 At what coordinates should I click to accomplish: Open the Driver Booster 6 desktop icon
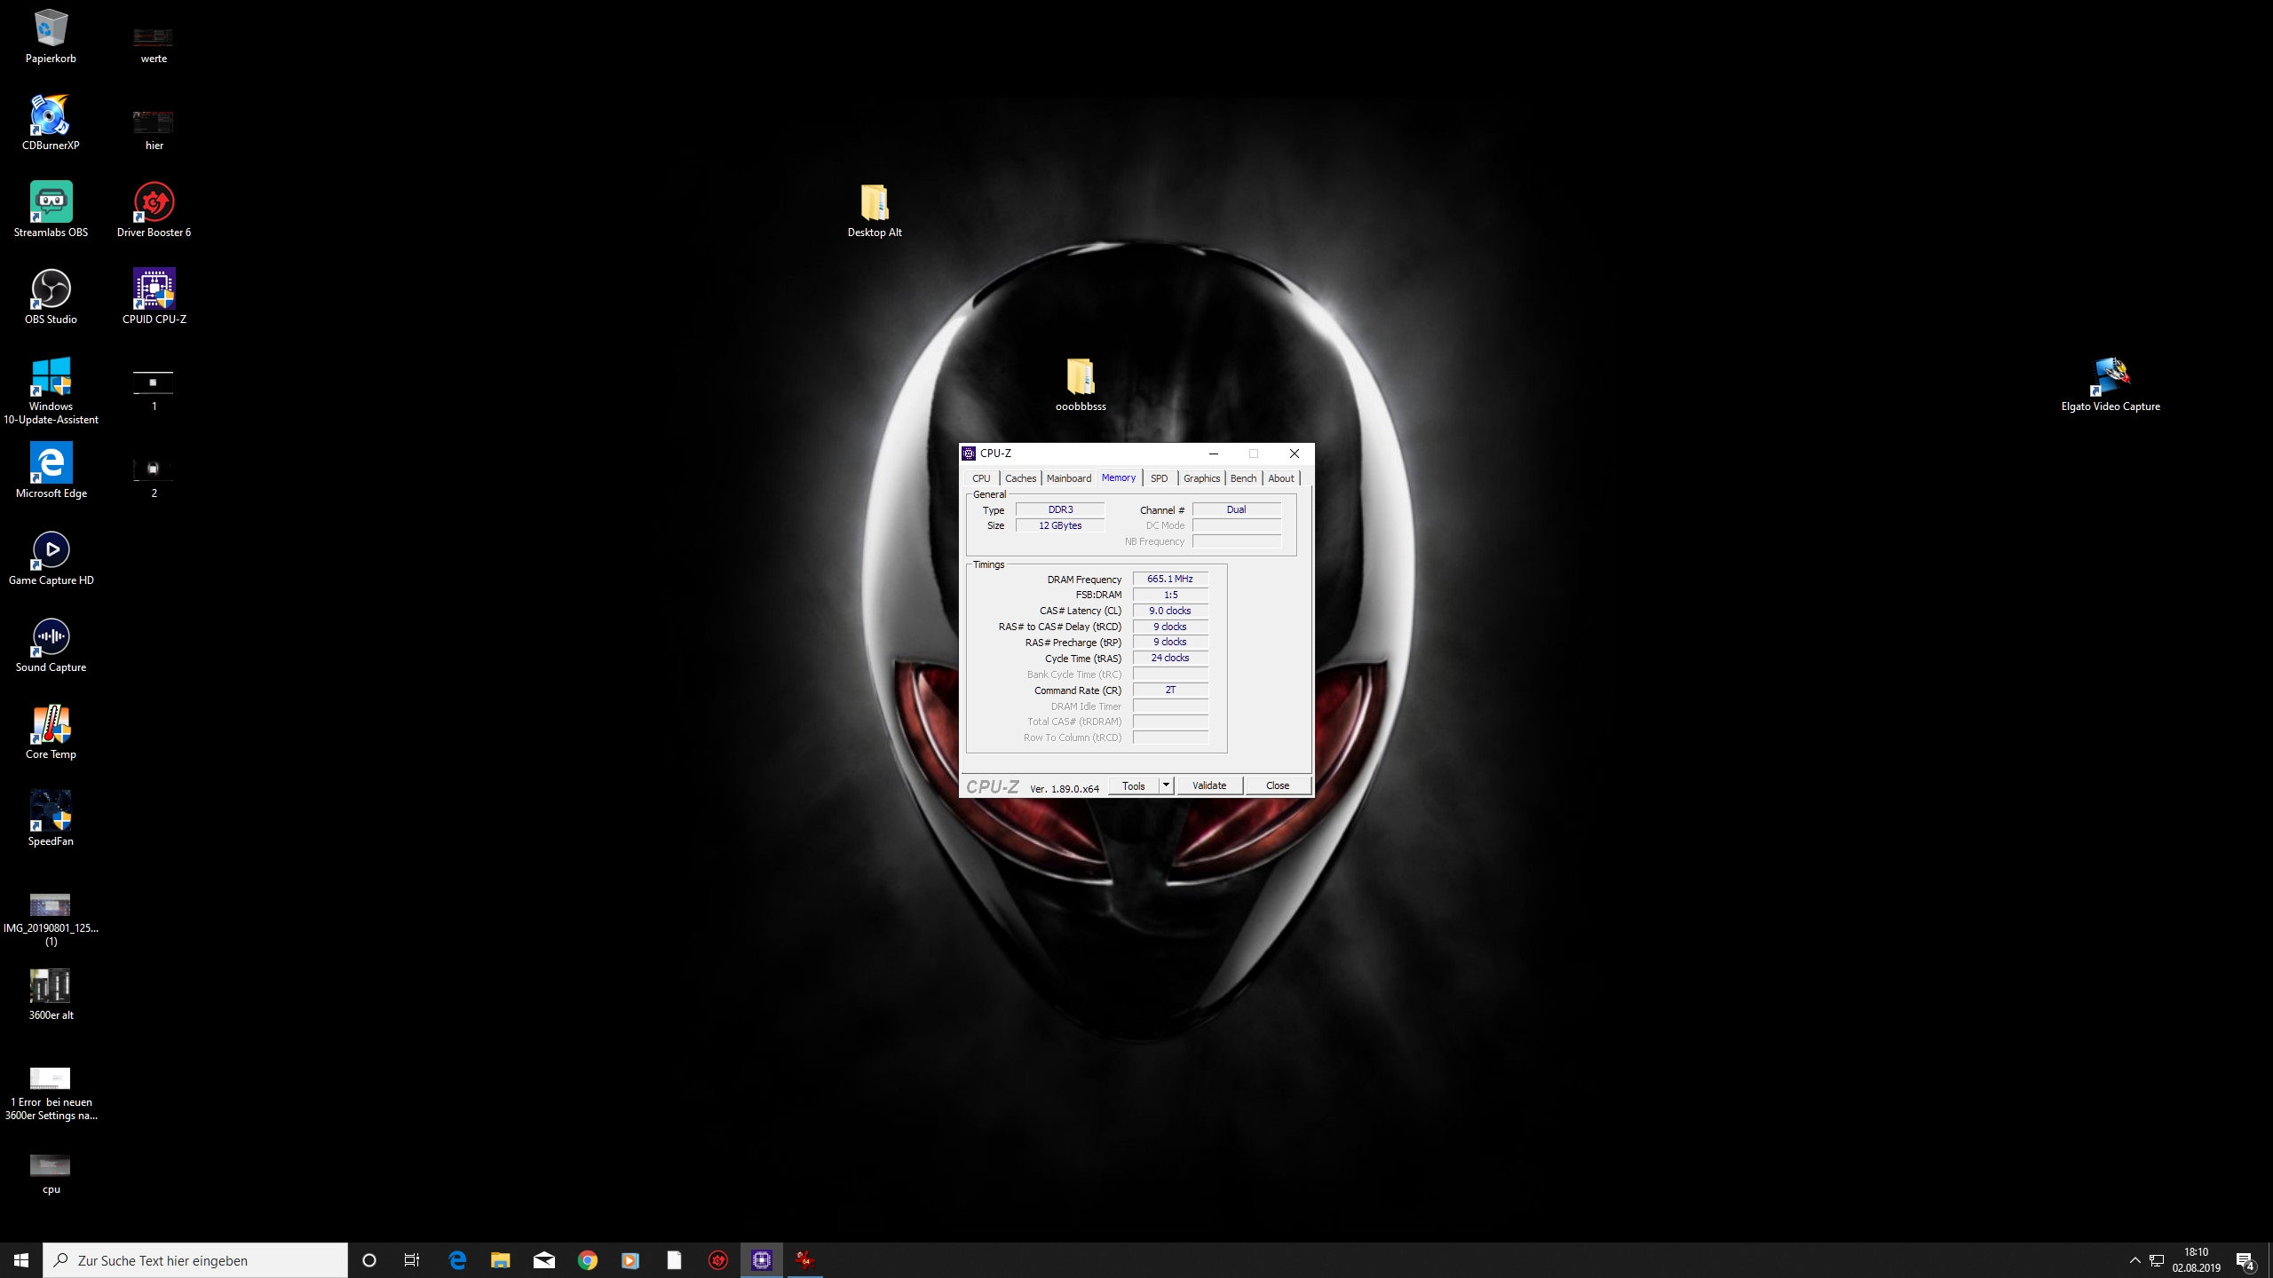coord(154,203)
